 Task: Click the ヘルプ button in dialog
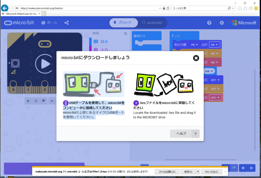pos(181,133)
